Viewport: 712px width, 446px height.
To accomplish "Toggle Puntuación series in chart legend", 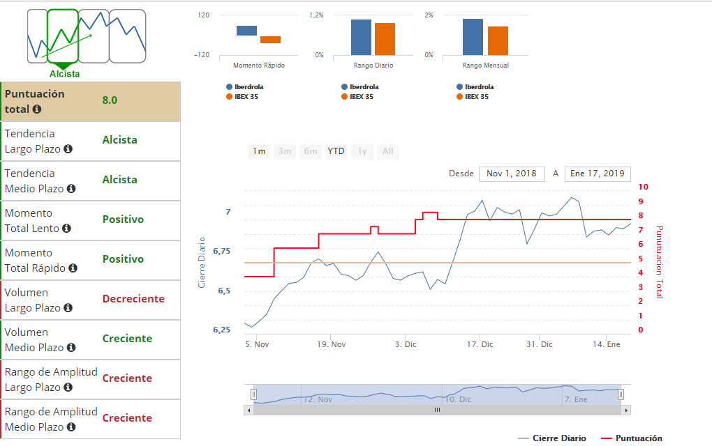I will coord(632,438).
